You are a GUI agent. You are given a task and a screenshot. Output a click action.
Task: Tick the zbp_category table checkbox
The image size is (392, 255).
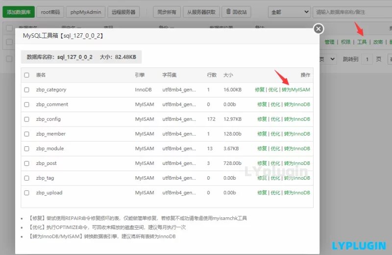27,90
